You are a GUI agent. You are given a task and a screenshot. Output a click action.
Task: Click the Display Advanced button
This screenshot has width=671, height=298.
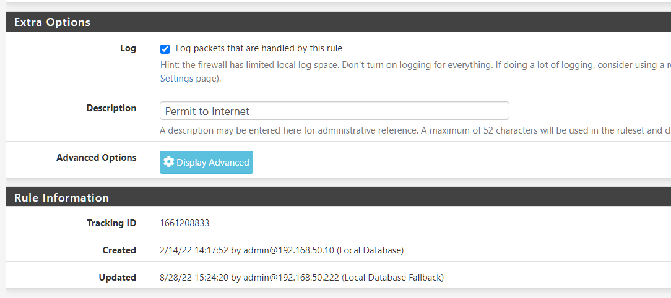(206, 163)
